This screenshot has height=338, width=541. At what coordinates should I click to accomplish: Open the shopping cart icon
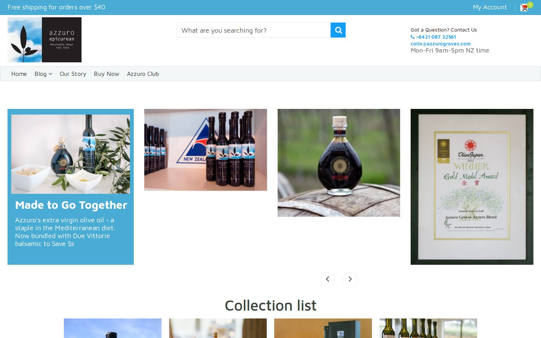pyautogui.click(x=524, y=8)
